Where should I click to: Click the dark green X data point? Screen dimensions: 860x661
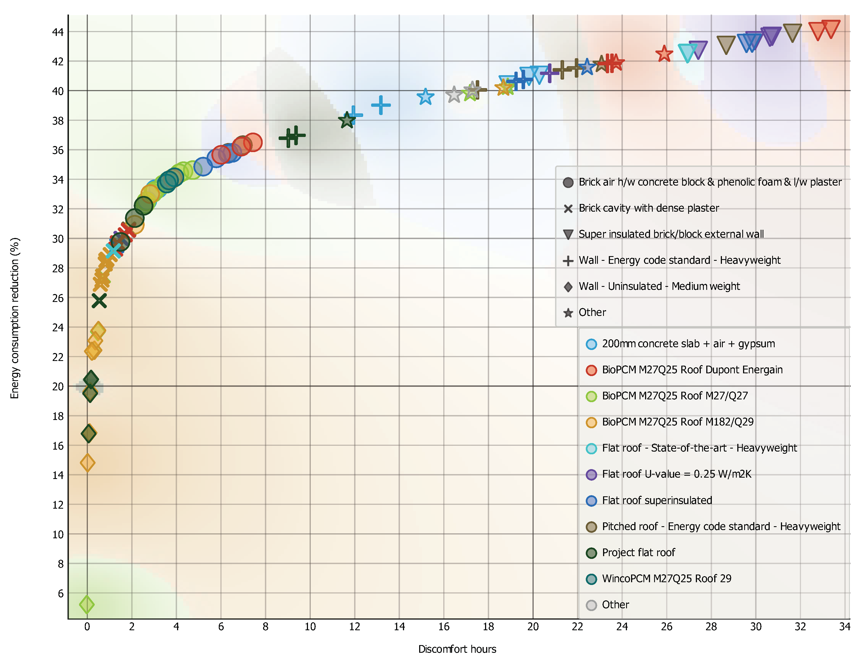[x=99, y=301]
